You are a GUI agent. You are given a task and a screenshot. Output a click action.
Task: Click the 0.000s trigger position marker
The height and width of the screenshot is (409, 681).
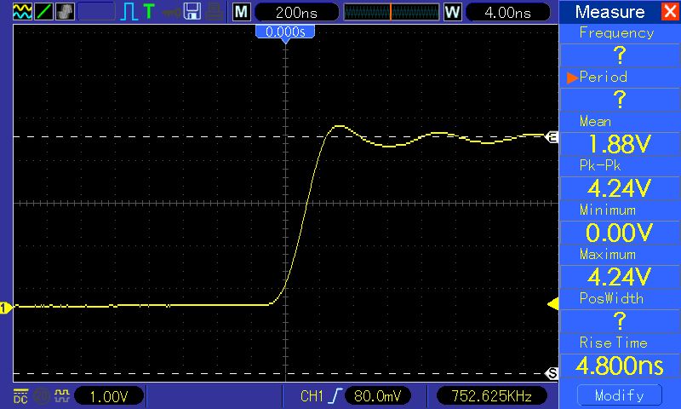point(285,33)
